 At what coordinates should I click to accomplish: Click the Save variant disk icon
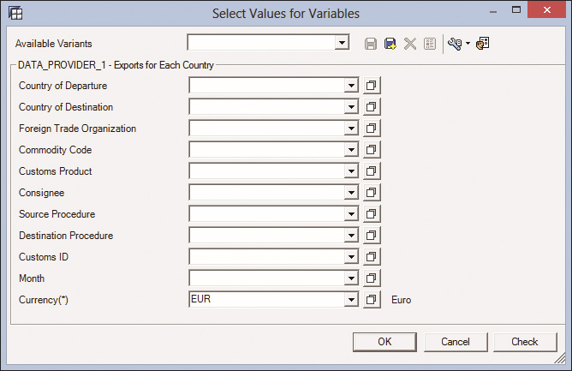[371, 44]
